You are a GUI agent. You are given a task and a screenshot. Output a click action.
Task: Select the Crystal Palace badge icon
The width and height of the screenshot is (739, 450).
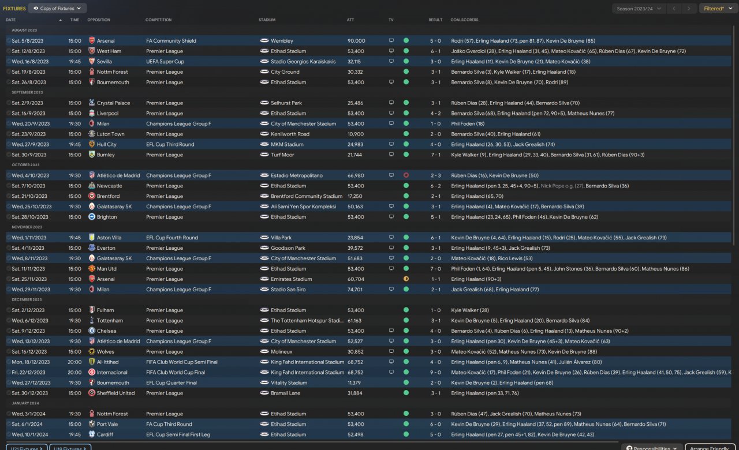[x=92, y=103]
